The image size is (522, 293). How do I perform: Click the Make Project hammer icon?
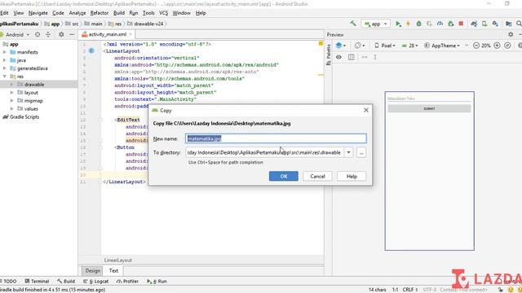(353, 24)
